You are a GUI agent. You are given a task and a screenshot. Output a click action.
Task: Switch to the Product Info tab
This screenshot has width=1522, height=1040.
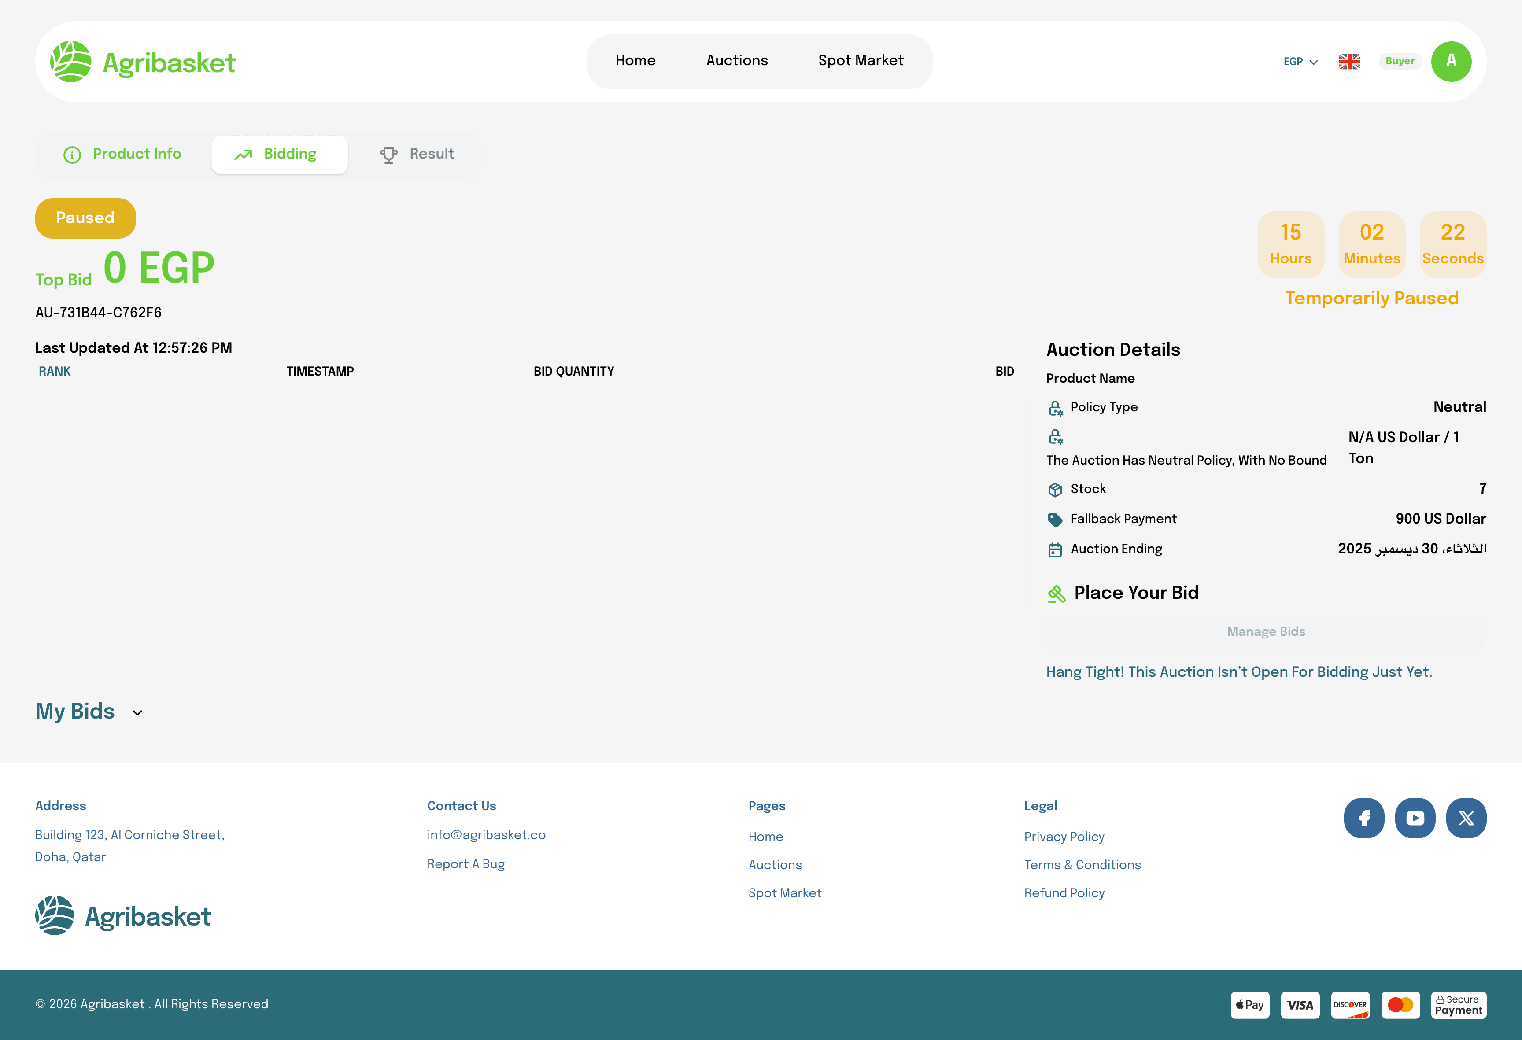tap(122, 154)
